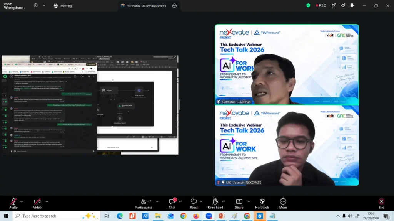Screen dimensions: 394x221
Task: Open screen share more options ellipsis
Action: (x=174, y=6)
